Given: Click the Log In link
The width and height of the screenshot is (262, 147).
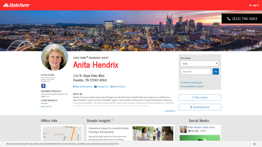Looking at the screenshot, I should pyautogui.click(x=254, y=5).
